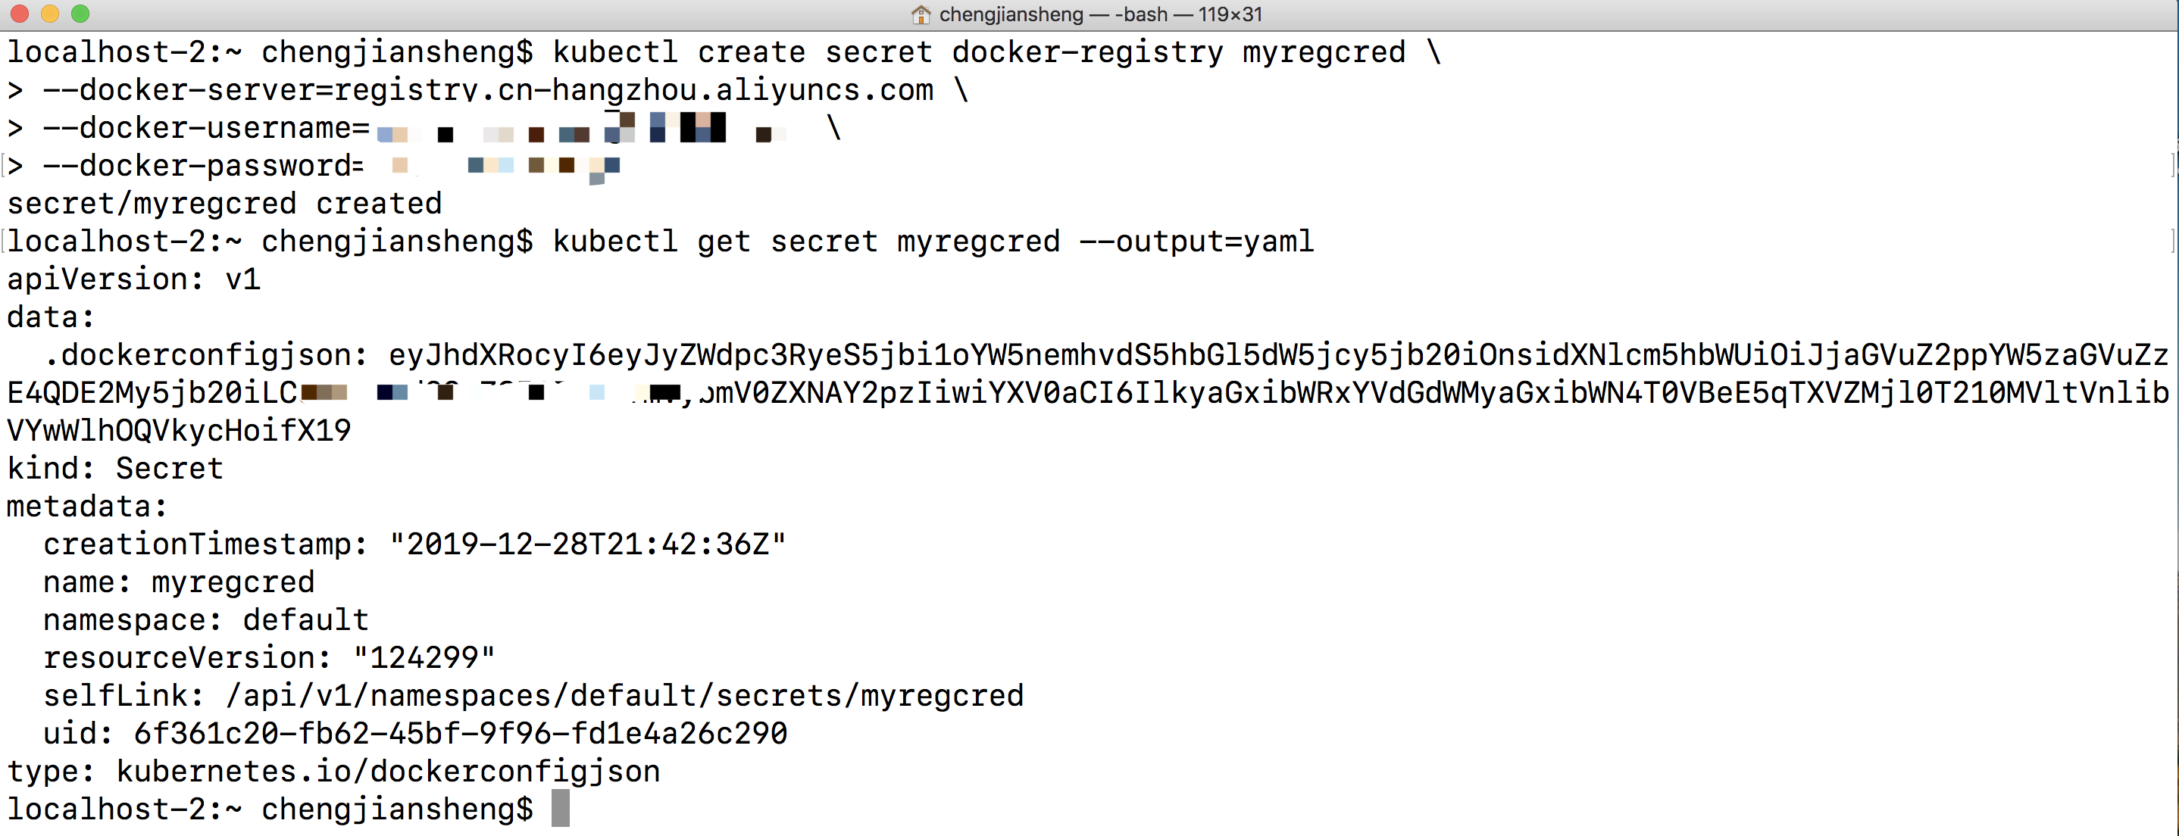Viewport: 2179px width, 836px height.
Task: Maximize the terminal with the green button
Action: coord(80,14)
